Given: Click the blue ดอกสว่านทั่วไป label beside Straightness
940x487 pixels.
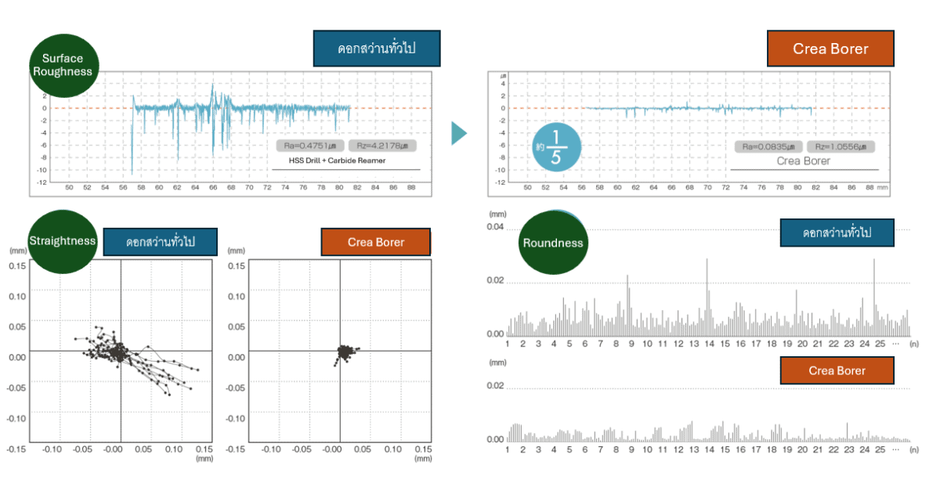Looking at the screenshot, I should click(x=160, y=242).
